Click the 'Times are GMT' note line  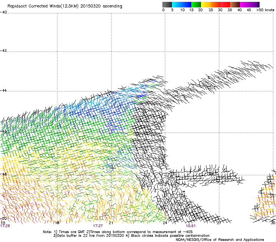117,232
